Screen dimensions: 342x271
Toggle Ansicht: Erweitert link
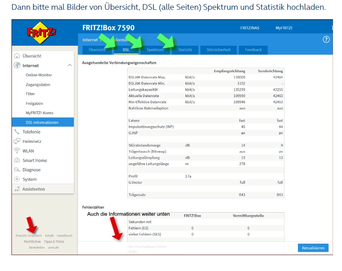(29, 235)
